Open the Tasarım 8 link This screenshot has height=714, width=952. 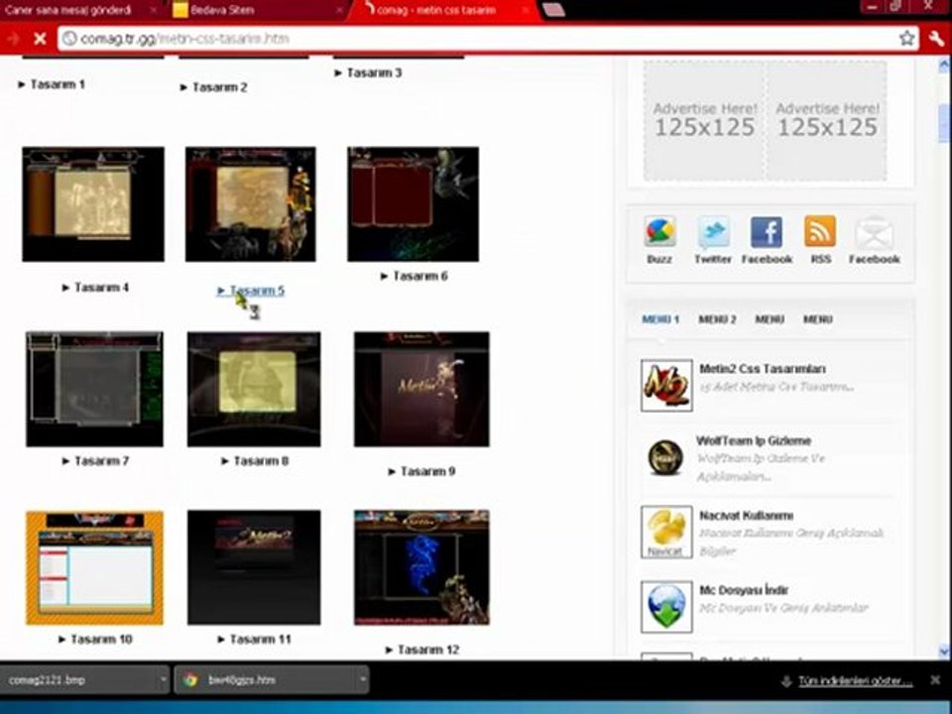(255, 461)
